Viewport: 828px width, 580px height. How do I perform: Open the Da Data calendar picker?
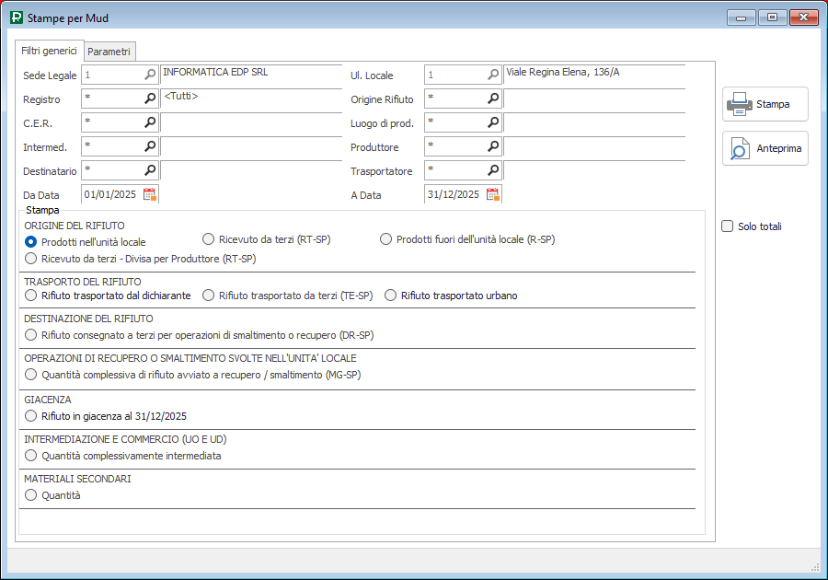coord(150,194)
